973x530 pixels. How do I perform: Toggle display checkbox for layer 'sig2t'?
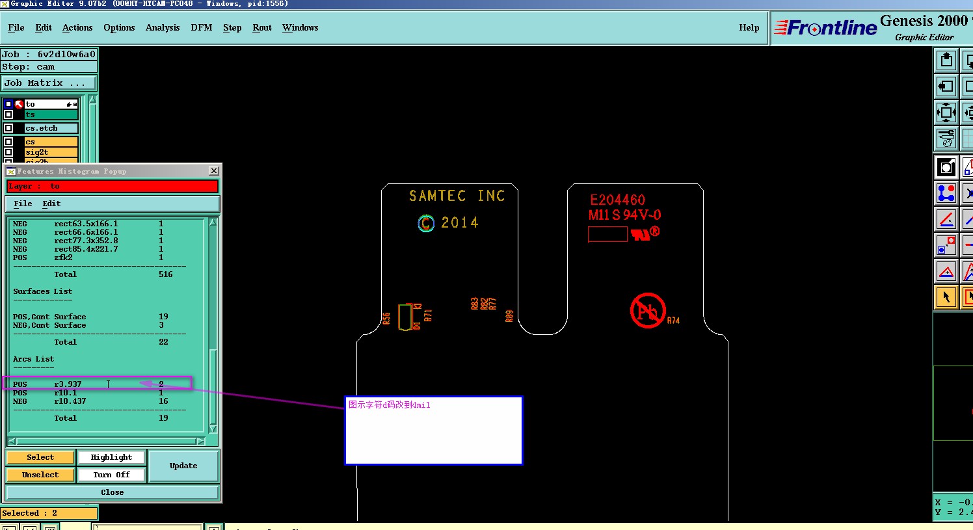pyautogui.click(x=8, y=152)
